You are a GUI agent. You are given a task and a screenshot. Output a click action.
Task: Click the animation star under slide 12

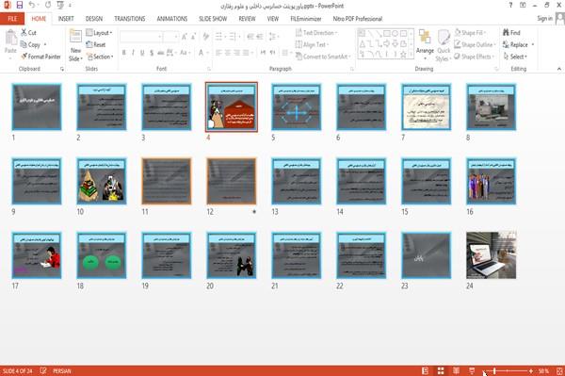pos(254,212)
